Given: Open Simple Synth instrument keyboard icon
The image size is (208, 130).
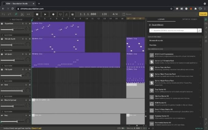Looking at the screenshot, I should pyautogui.click(x=2, y=39).
